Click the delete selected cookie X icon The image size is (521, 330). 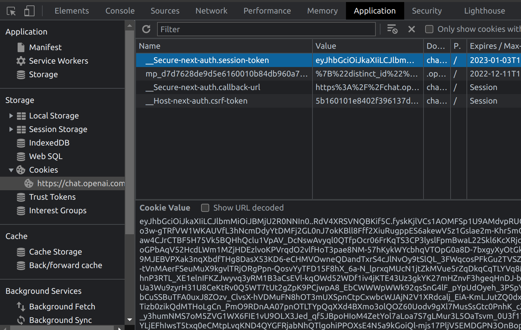tap(411, 29)
